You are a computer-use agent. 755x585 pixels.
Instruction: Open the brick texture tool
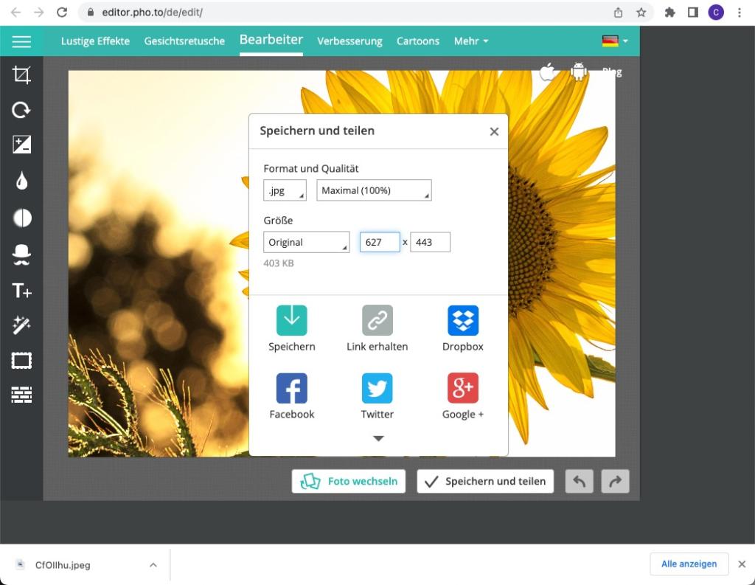21,395
